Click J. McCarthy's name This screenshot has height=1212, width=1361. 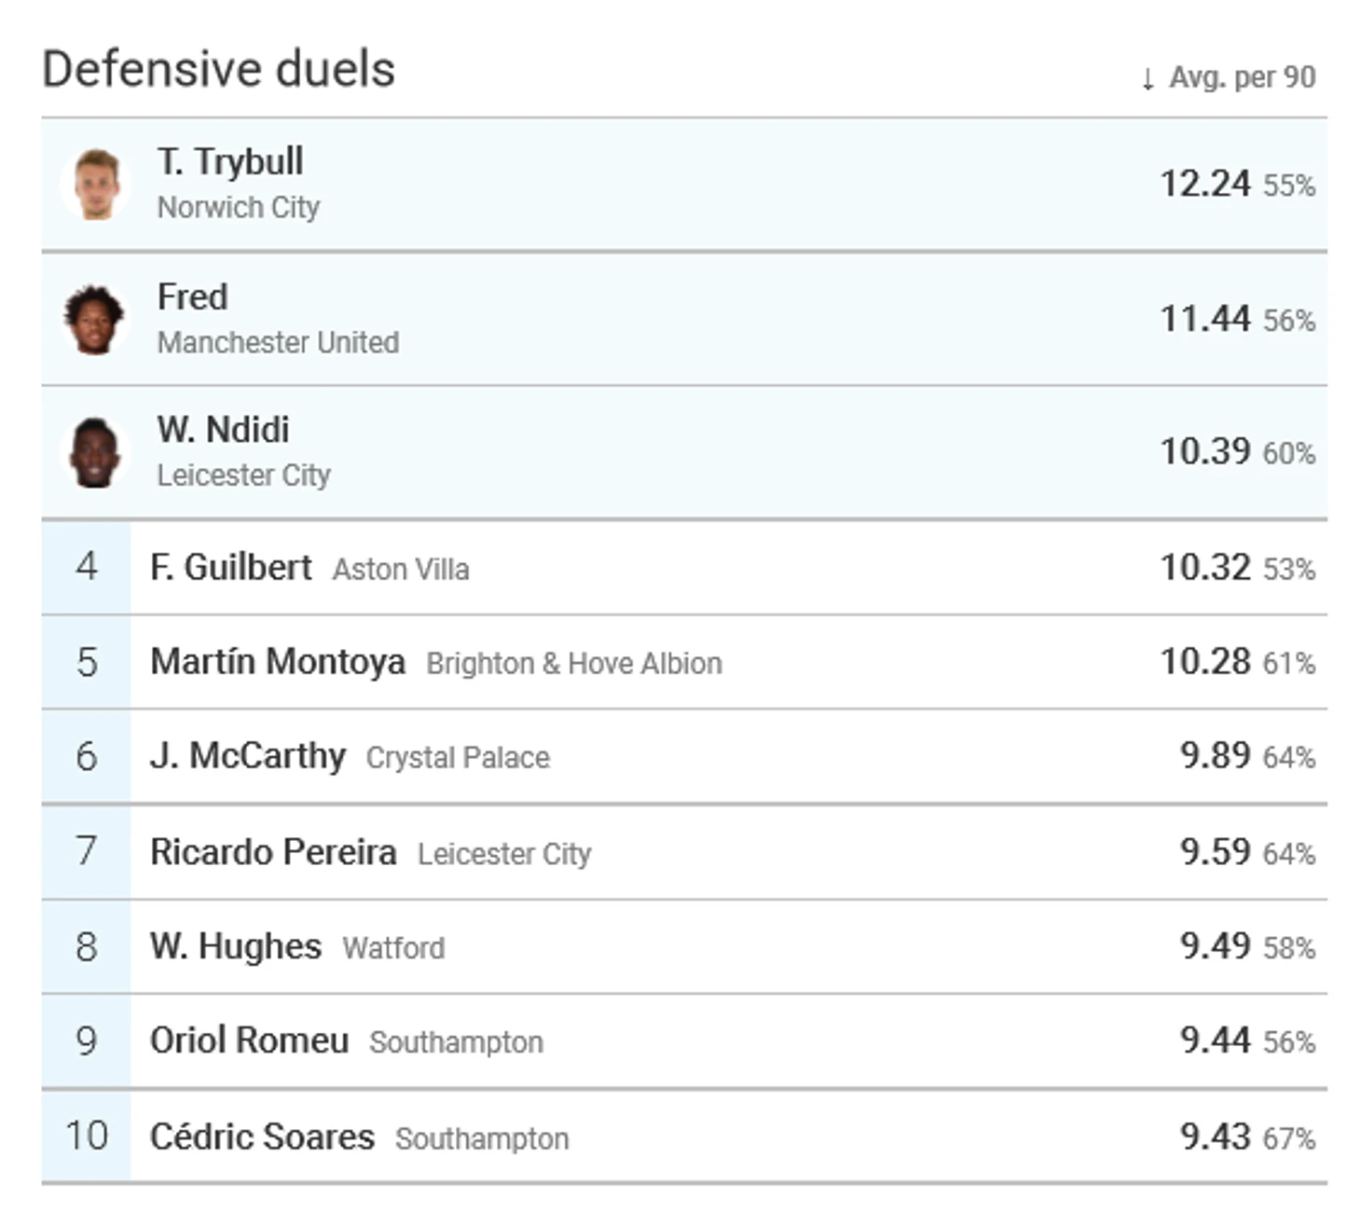click(x=248, y=756)
